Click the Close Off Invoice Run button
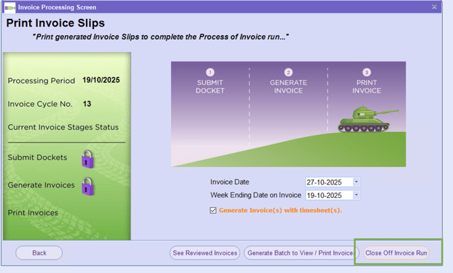 coord(396,253)
